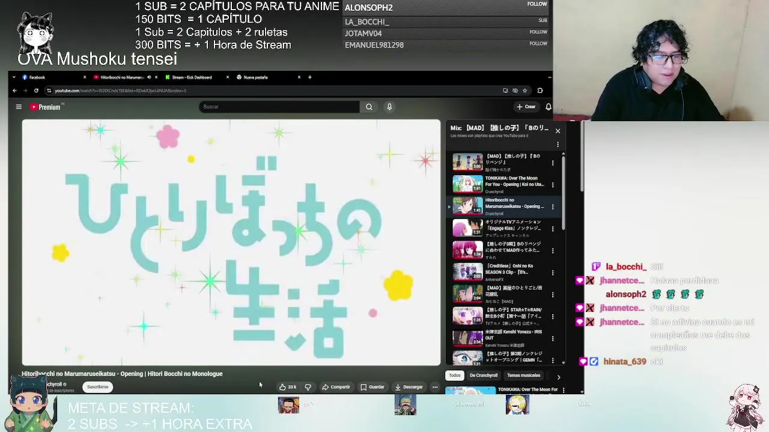Download the video with Descargar
The width and height of the screenshot is (769, 432).
[409, 387]
